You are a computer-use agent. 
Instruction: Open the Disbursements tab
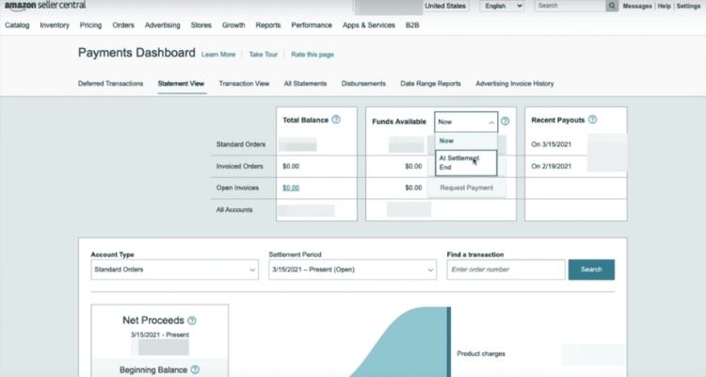tap(363, 84)
